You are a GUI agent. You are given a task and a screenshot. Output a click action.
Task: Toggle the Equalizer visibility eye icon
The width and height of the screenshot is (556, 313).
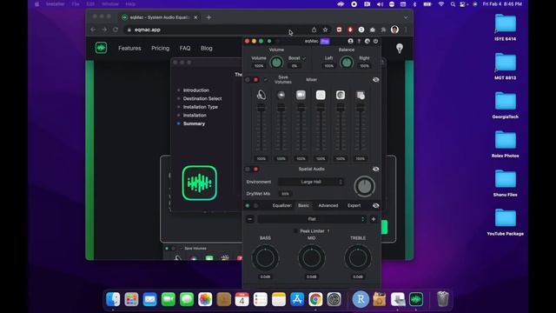coord(376,205)
